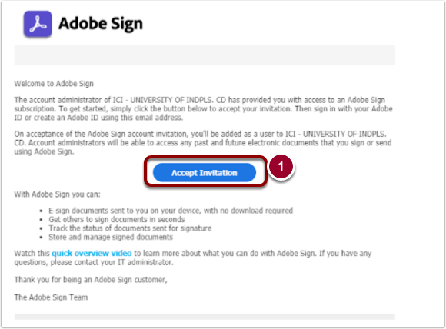The image size is (446, 329).
Task: Click the to learn more about sentence
Action: [x=225, y=253]
